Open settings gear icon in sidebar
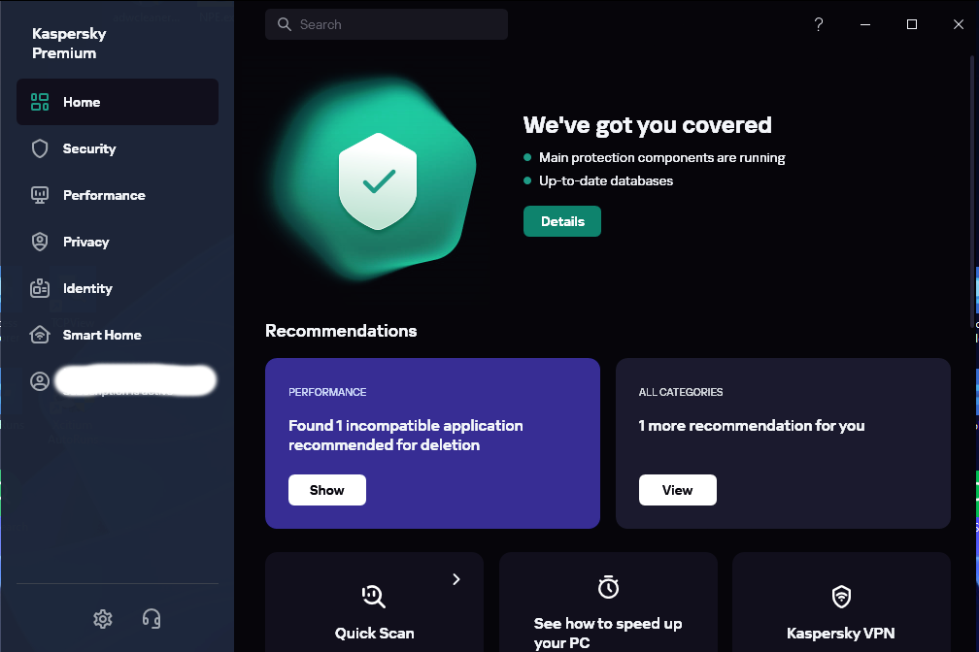The height and width of the screenshot is (652, 979). (x=103, y=618)
